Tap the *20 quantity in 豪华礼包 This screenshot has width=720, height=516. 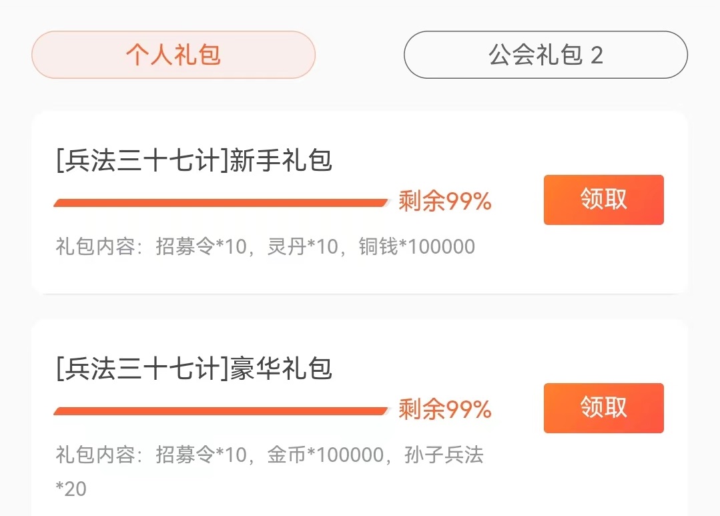click(x=71, y=489)
